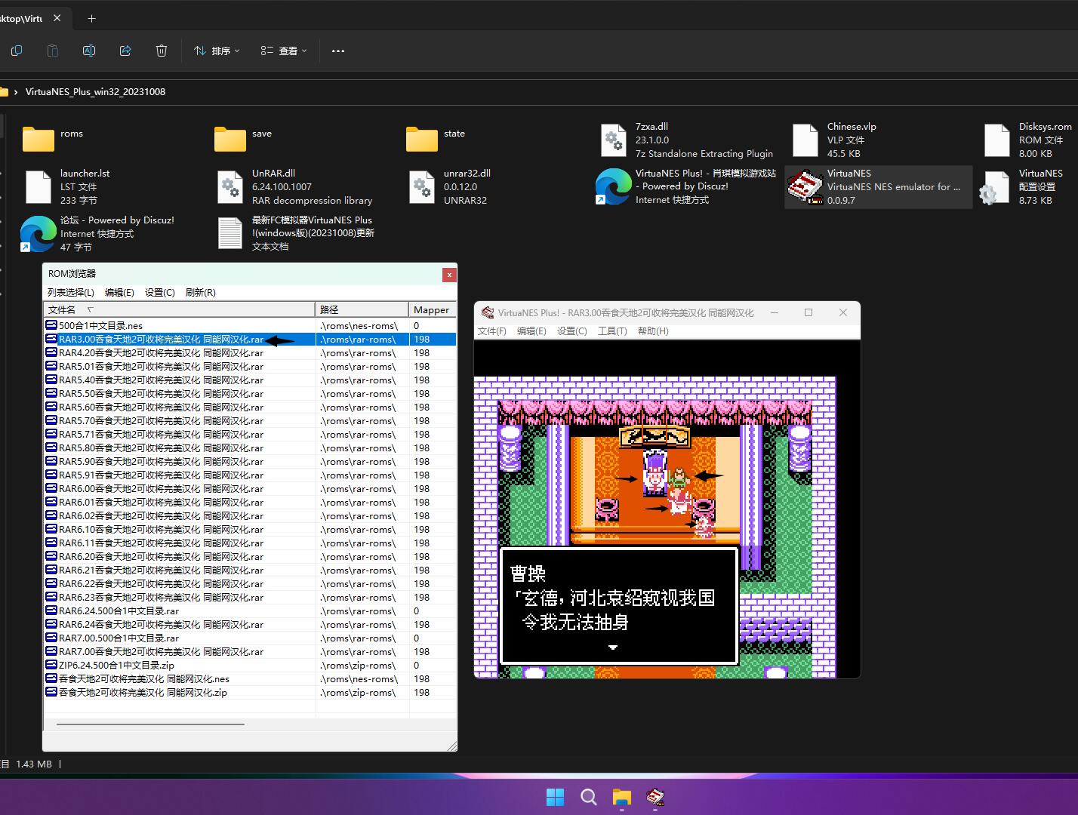The image size is (1078, 815).
Task: Click VirtuaNES icon on the taskbar
Action: pos(655,797)
